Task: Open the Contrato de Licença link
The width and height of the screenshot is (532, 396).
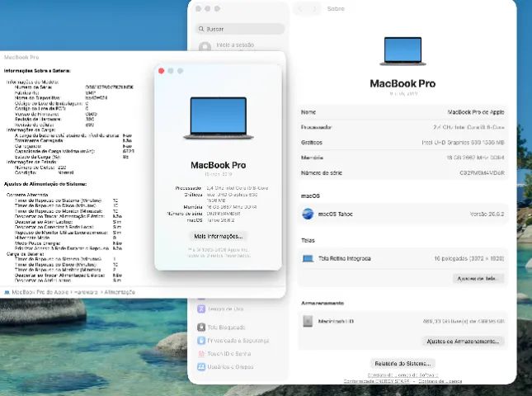Action: [440, 381]
